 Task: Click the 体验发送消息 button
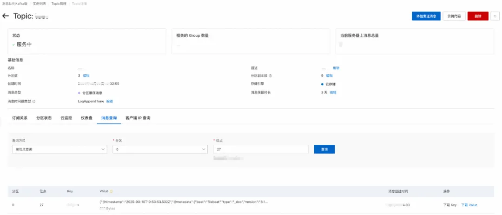coord(426,16)
